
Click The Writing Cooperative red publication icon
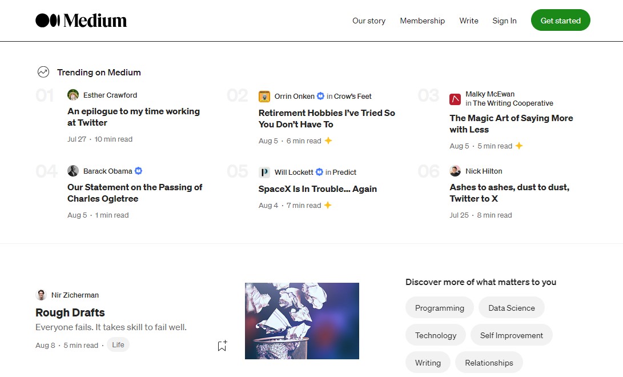click(455, 99)
